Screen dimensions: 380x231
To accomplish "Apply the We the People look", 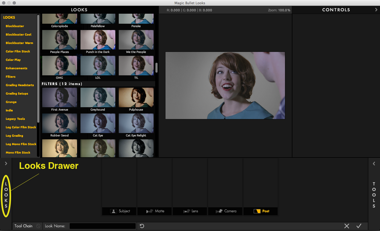I will [136, 40].
